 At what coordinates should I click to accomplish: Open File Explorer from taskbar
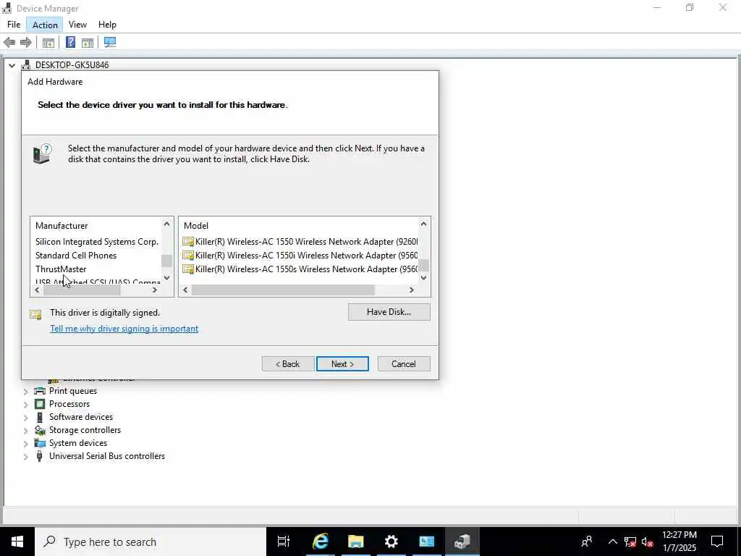[x=356, y=542]
